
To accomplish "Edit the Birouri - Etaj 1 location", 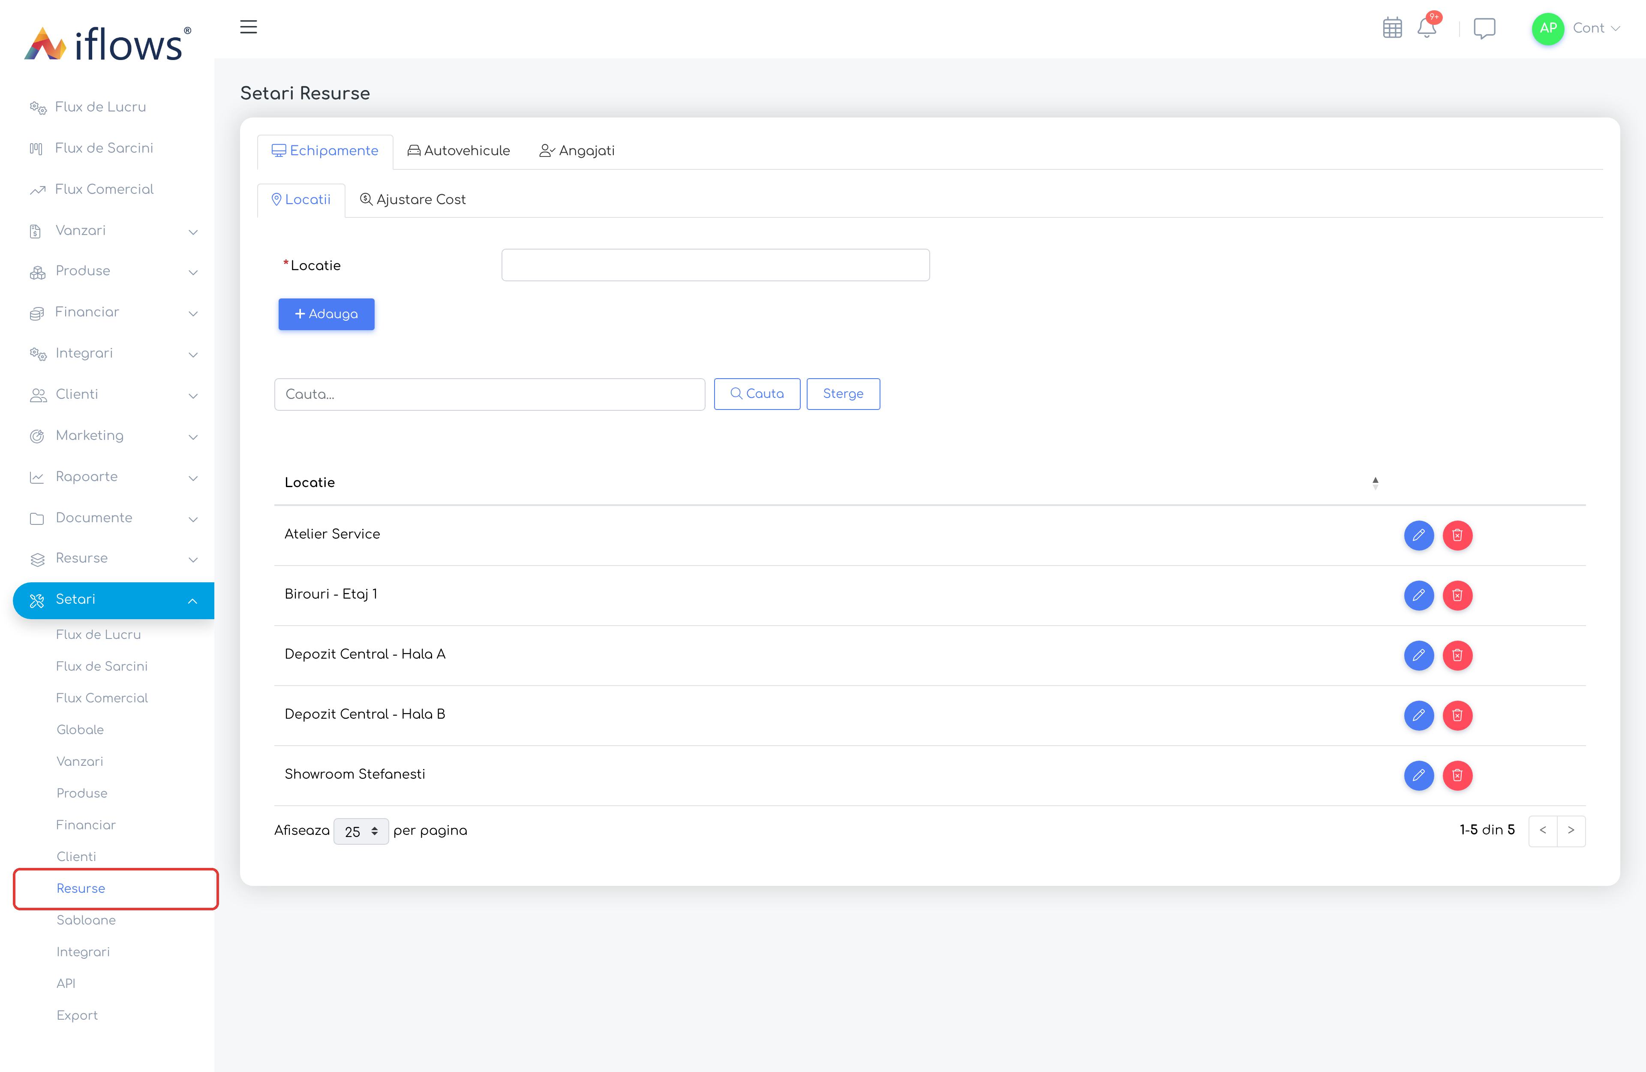I will click(x=1418, y=595).
